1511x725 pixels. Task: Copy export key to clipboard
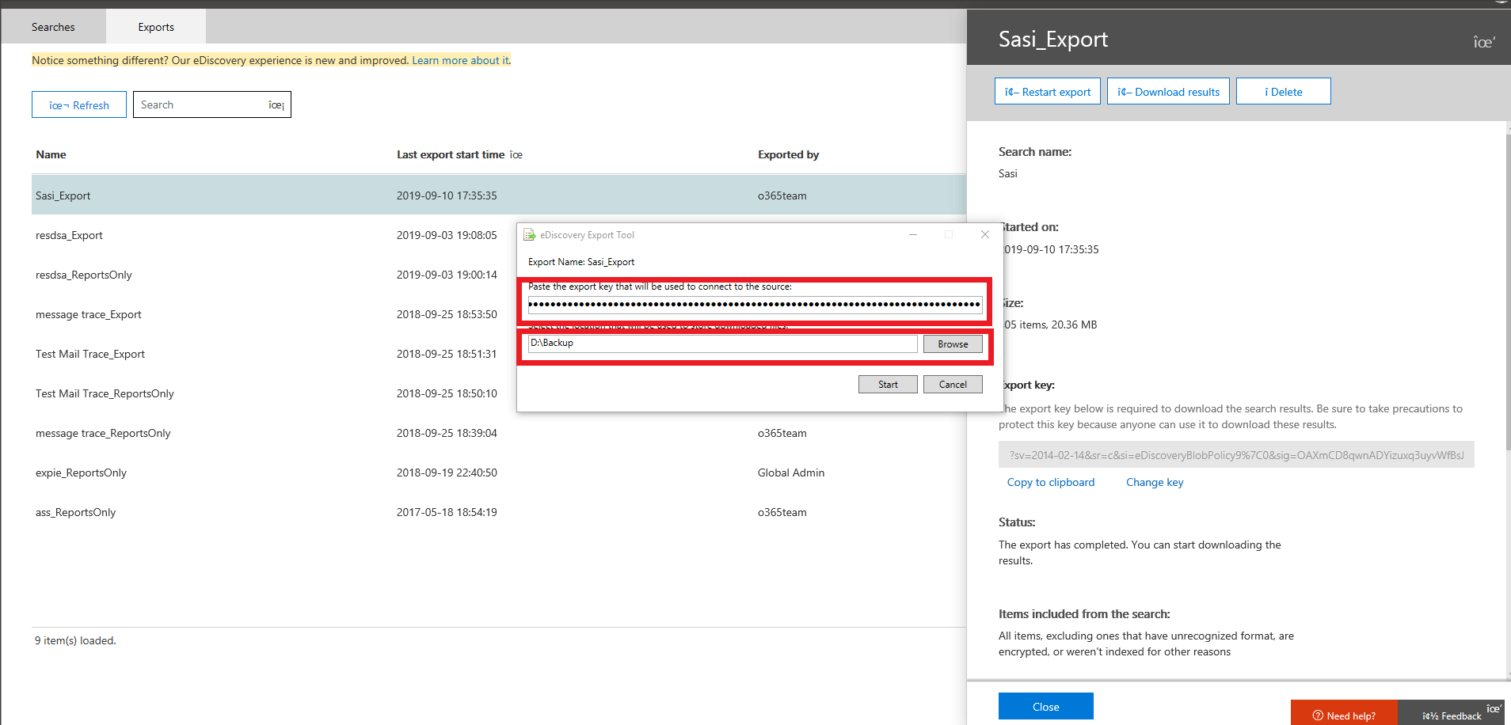[1051, 482]
